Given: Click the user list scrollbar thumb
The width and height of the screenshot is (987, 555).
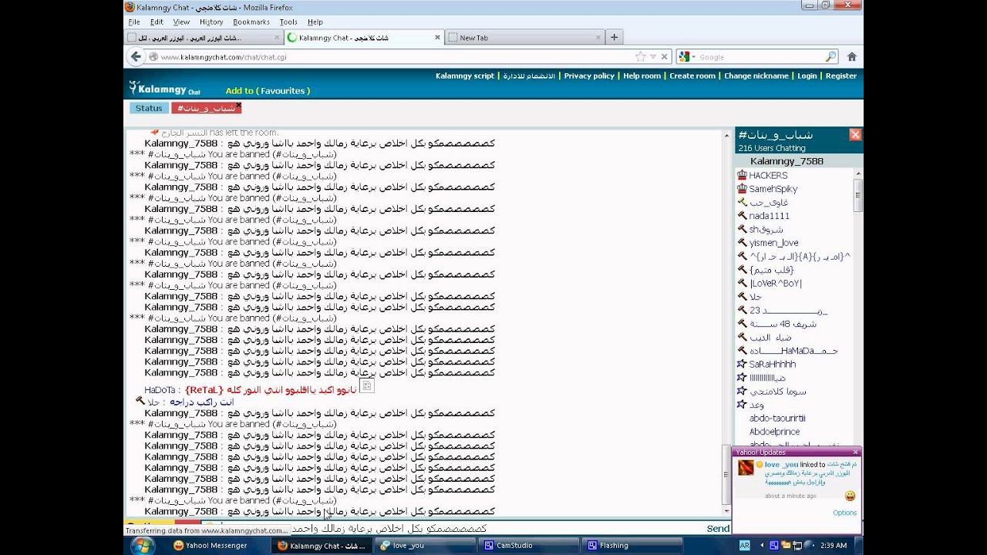Looking at the screenshot, I should tap(857, 195).
